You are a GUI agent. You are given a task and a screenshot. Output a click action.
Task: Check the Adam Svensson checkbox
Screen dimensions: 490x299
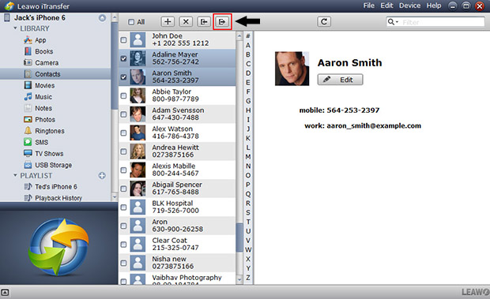click(123, 114)
